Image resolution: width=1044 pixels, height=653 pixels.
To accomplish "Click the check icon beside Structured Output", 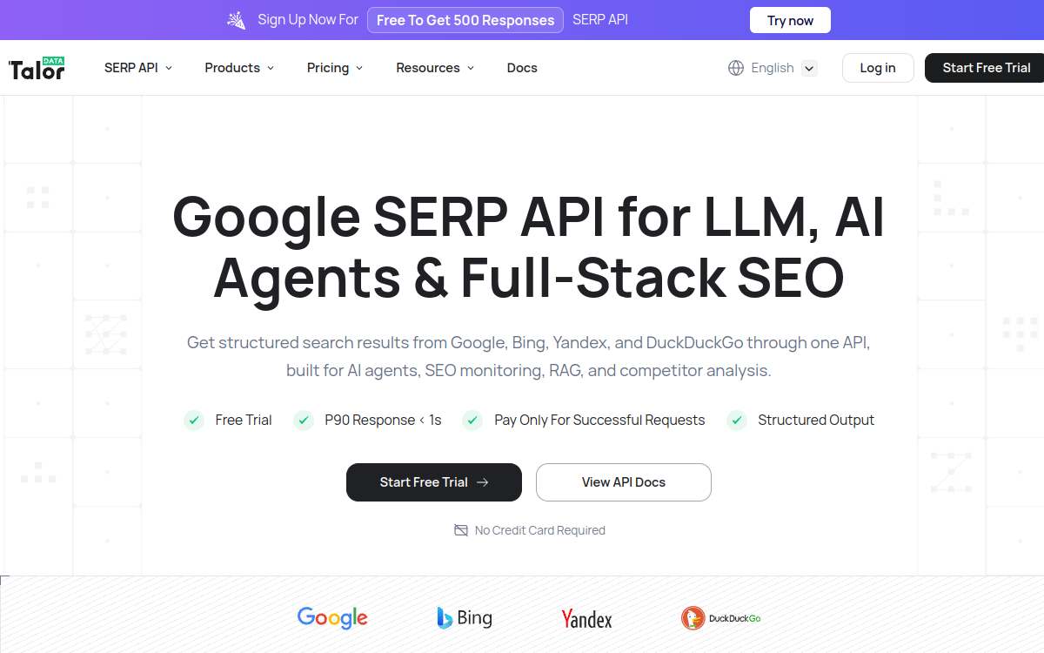I will coord(737,421).
